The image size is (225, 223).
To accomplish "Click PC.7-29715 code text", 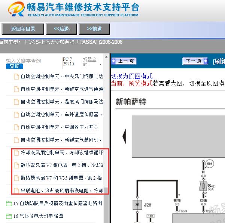I will pos(68,62).
